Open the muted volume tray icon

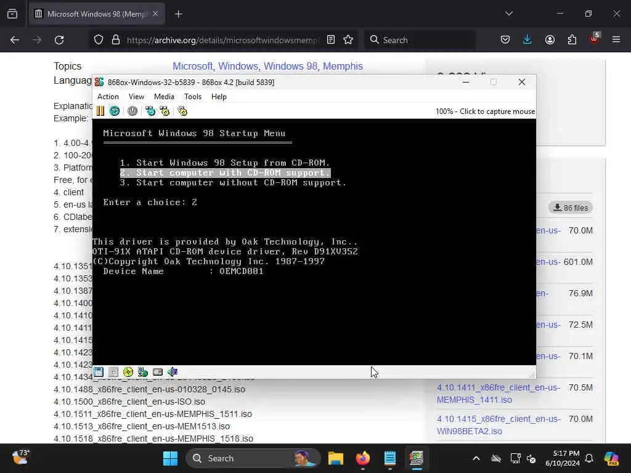click(531, 458)
